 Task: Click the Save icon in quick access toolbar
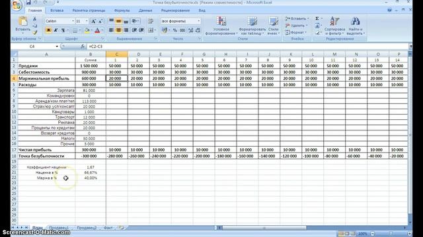tap(28, 3)
